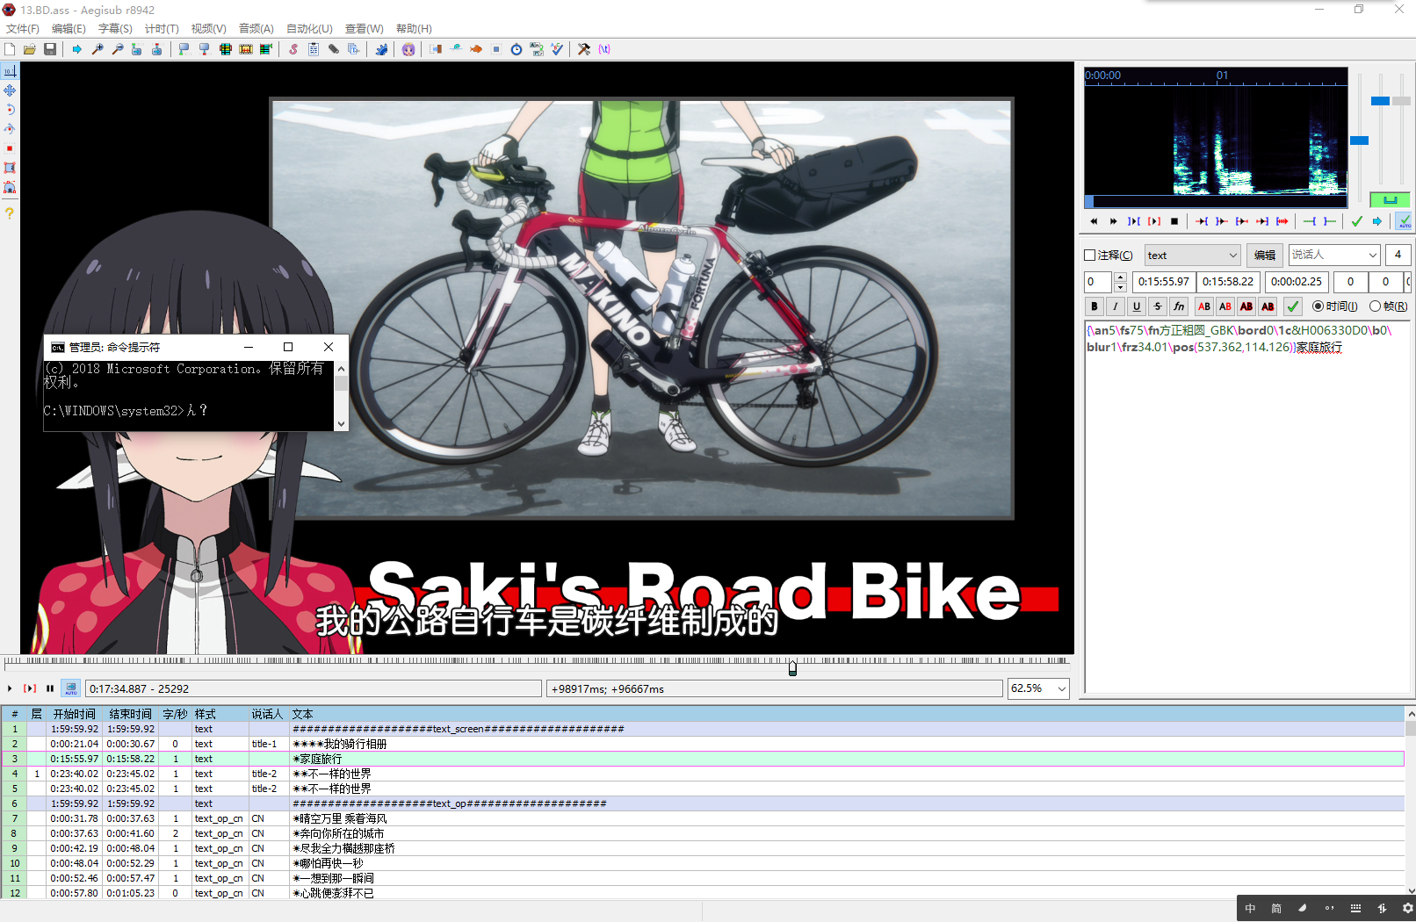Commit audio timing with green checkmark
1416x922 pixels.
[x=1357, y=221]
